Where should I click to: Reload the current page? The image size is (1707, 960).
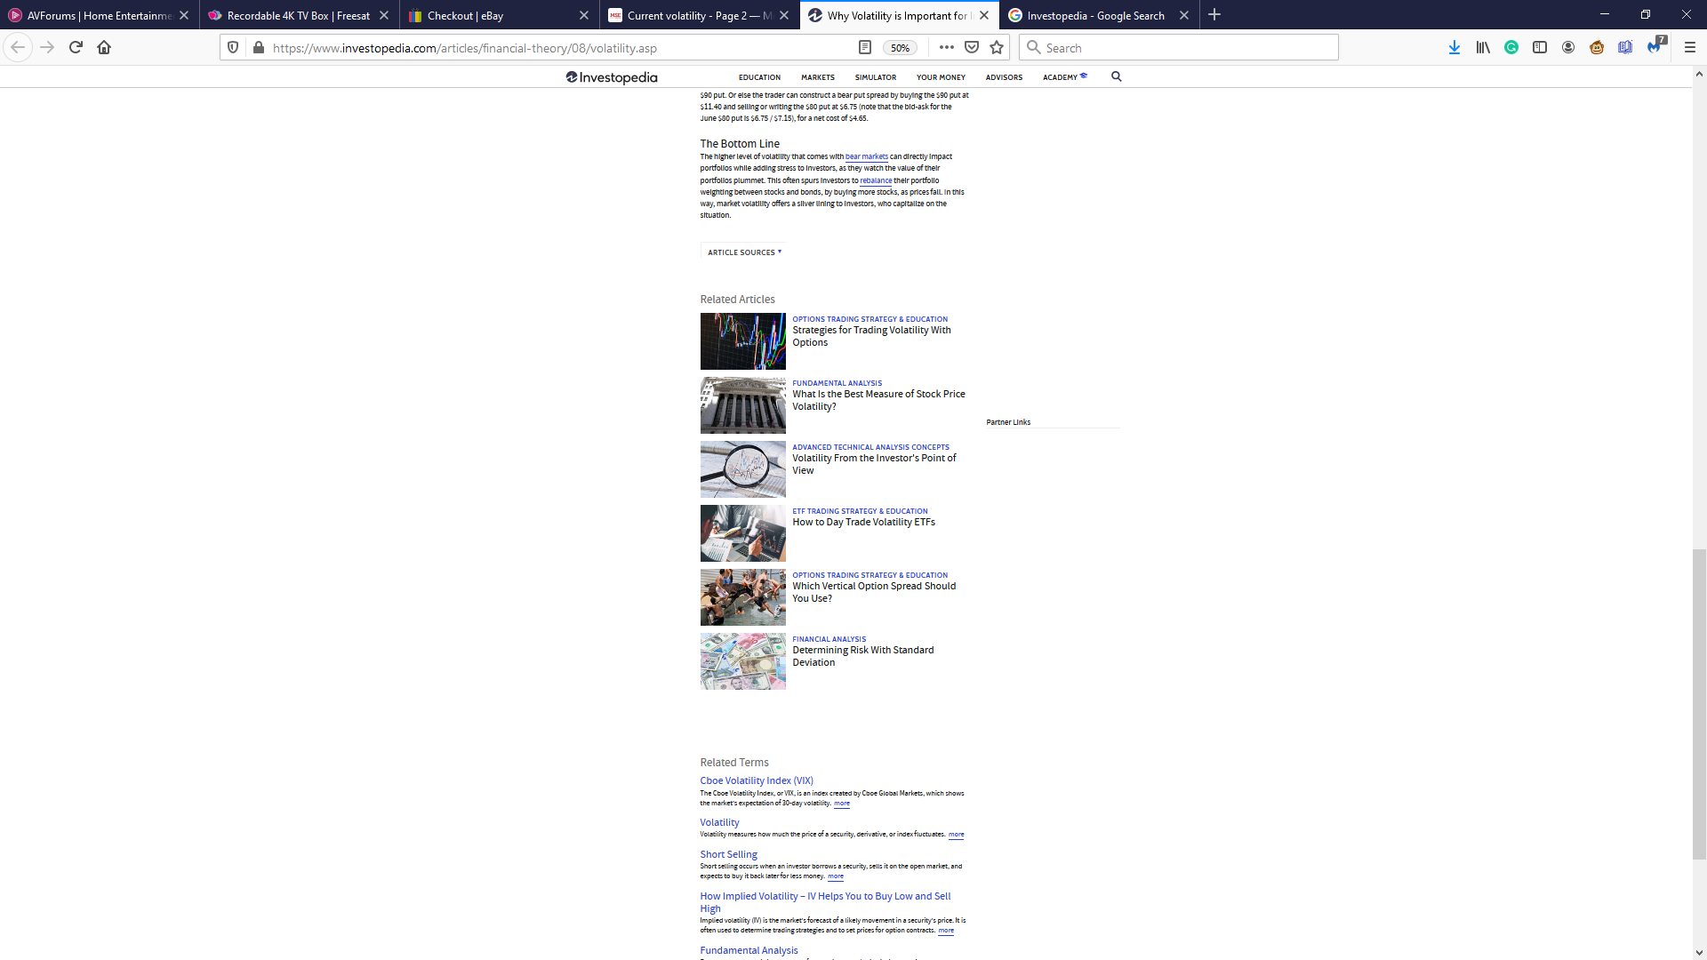click(76, 47)
